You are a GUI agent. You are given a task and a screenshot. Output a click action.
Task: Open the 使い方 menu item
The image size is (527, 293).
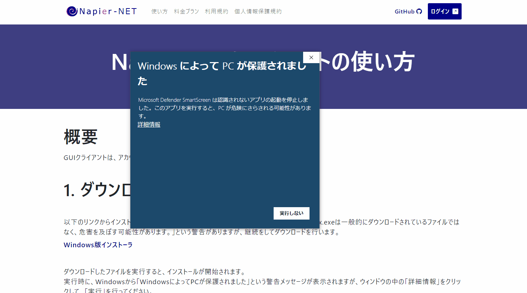tap(159, 11)
